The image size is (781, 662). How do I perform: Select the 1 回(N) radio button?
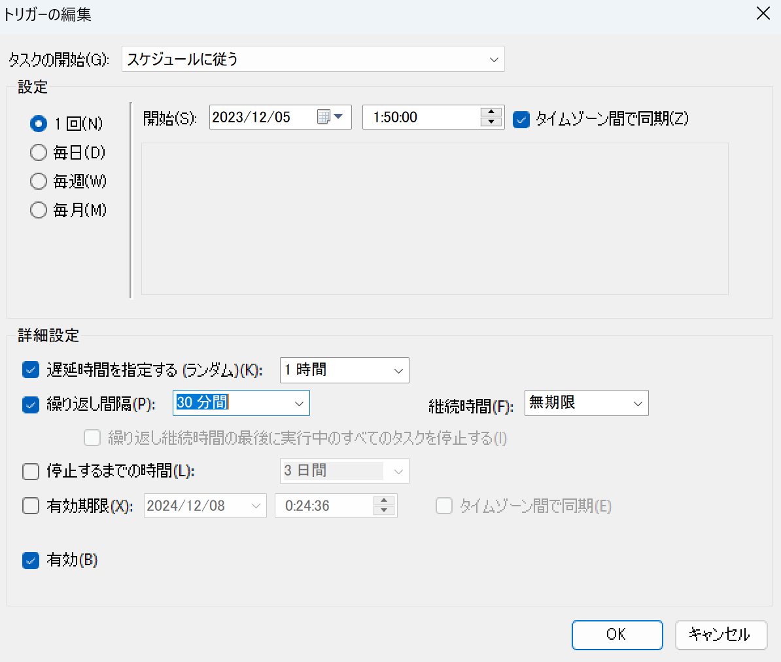tap(39, 124)
